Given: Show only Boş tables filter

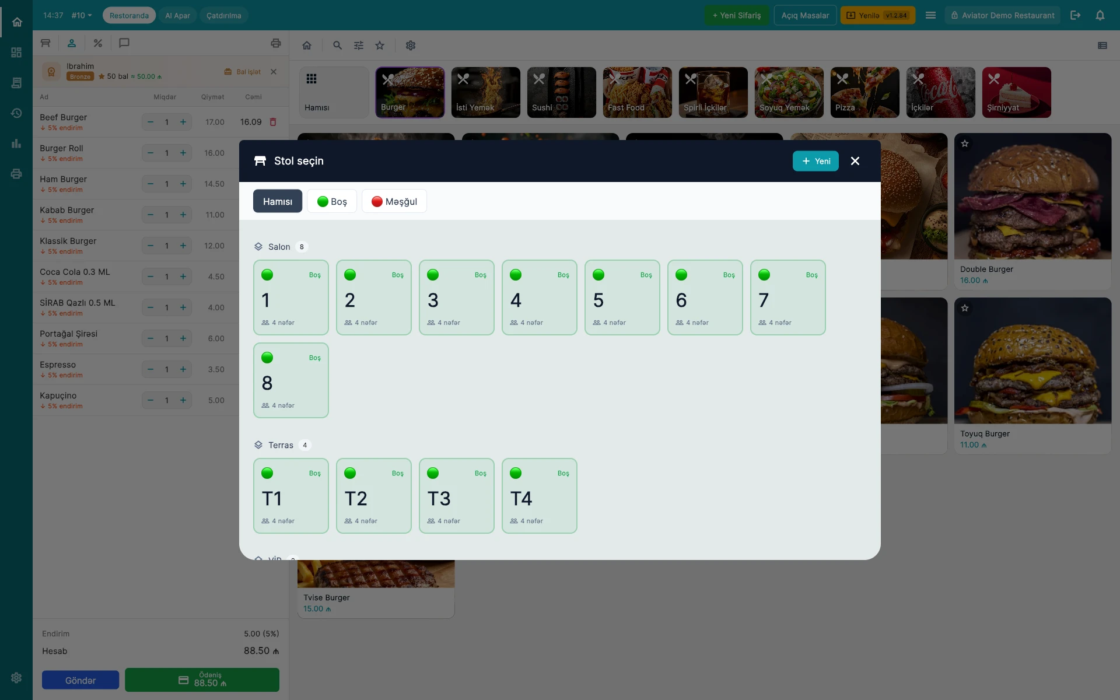Looking at the screenshot, I should tap(332, 201).
